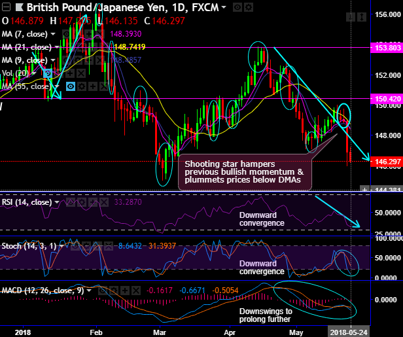Click the plus icon on Stoch (14, 3, 1)

click(x=97, y=246)
